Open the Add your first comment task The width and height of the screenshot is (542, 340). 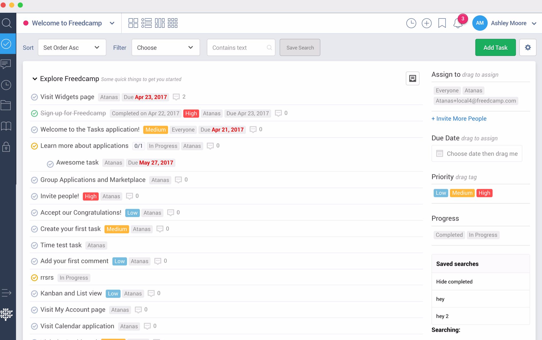tap(74, 261)
